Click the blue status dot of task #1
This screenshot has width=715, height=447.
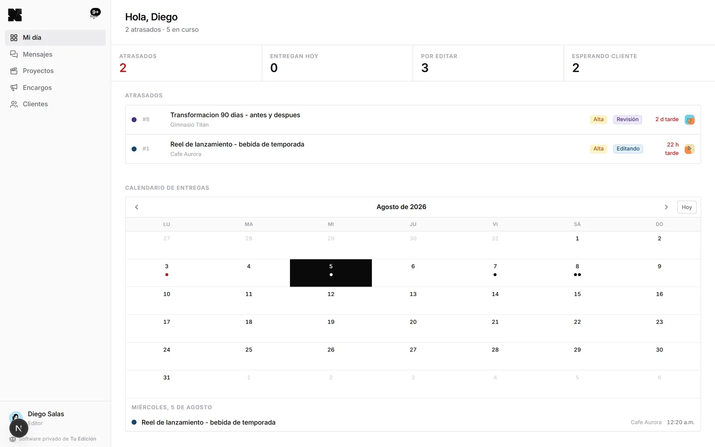[134, 149]
